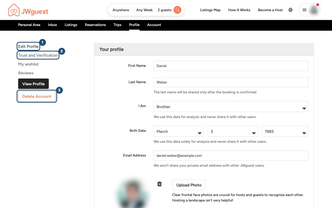This screenshot has width=332, height=208.
Task: Open How It Works page
Action: point(239,10)
